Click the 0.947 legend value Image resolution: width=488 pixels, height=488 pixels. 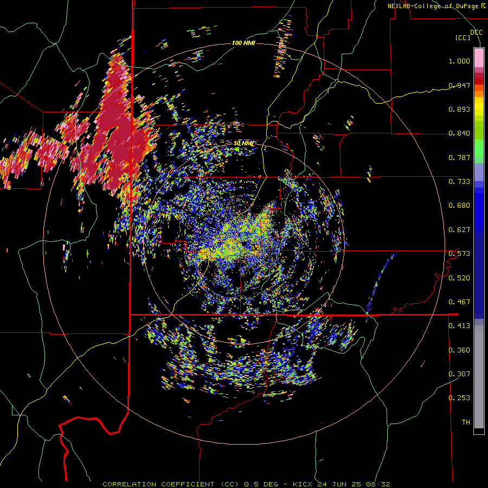pos(459,85)
